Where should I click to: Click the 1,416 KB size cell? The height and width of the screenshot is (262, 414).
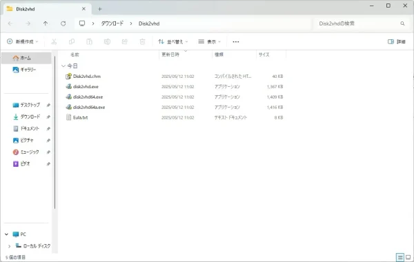(275, 107)
